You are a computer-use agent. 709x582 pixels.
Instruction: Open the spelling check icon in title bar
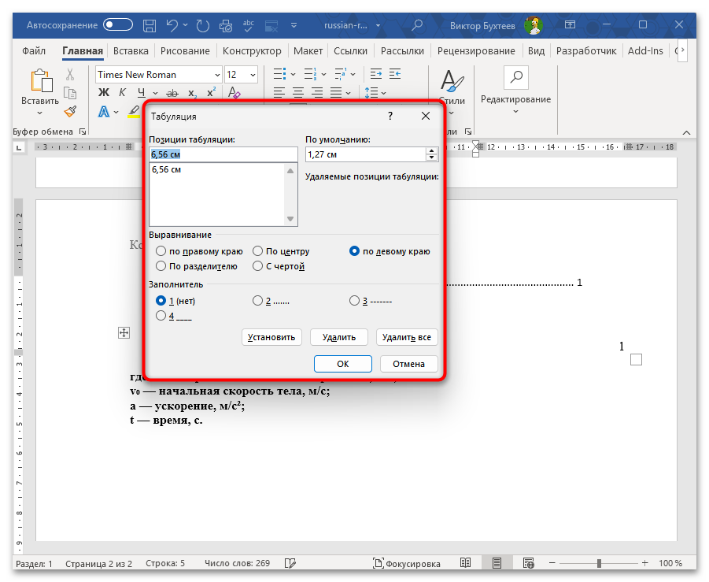(x=248, y=25)
